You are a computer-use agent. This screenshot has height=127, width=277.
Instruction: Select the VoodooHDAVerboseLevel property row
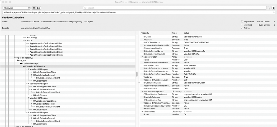(x=209, y=80)
